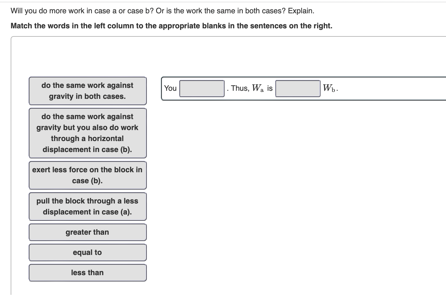Click the Wb symbol at sentence end
The image size is (446, 300).
point(329,88)
